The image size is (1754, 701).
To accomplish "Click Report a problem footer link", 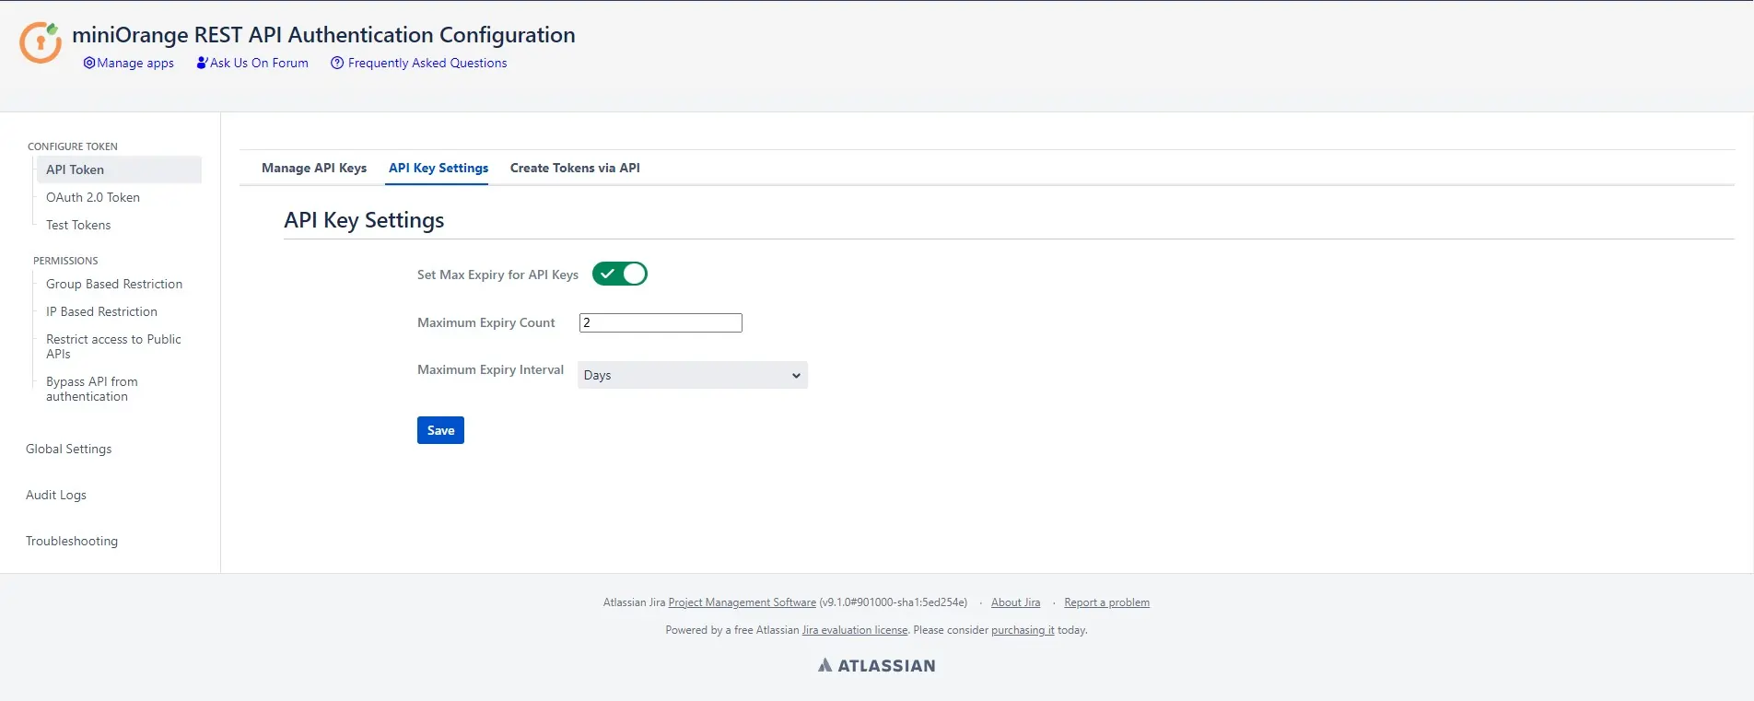I will pyautogui.click(x=1106, y=602).
